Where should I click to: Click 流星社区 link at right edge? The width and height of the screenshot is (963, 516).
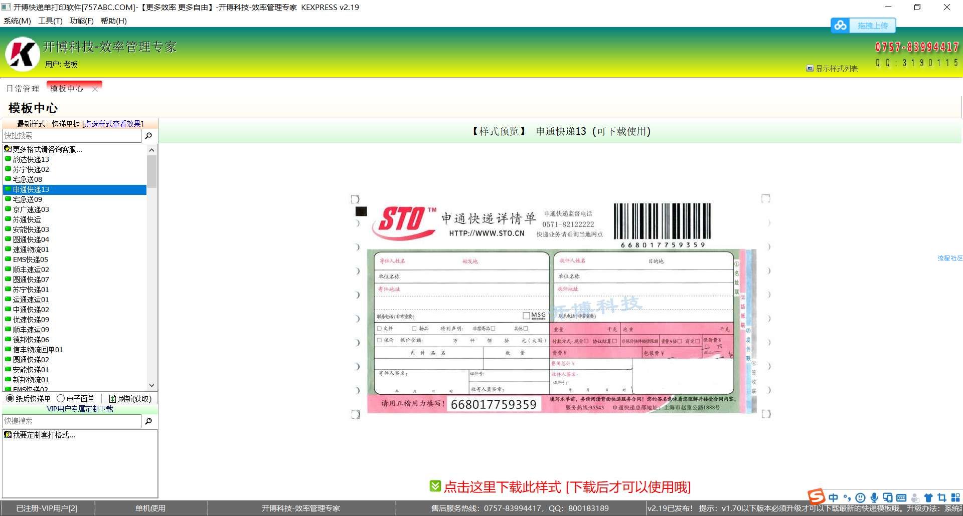coord(950,258)
